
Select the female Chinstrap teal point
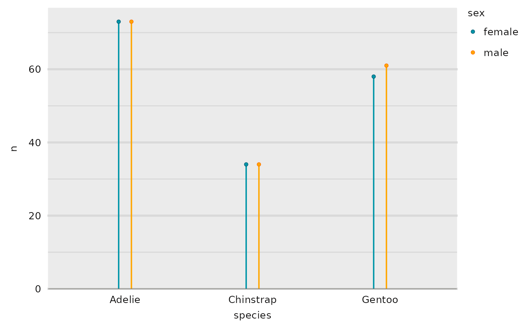point(246,164)
